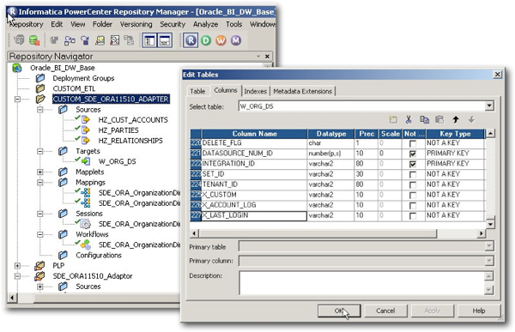Viewport: 515px width, 332px height.
Task: Open the Select table dropdown
Action: (x=489, y=106)
